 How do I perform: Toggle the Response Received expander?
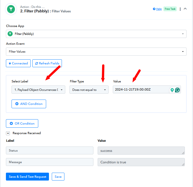[x=8, y=133]
